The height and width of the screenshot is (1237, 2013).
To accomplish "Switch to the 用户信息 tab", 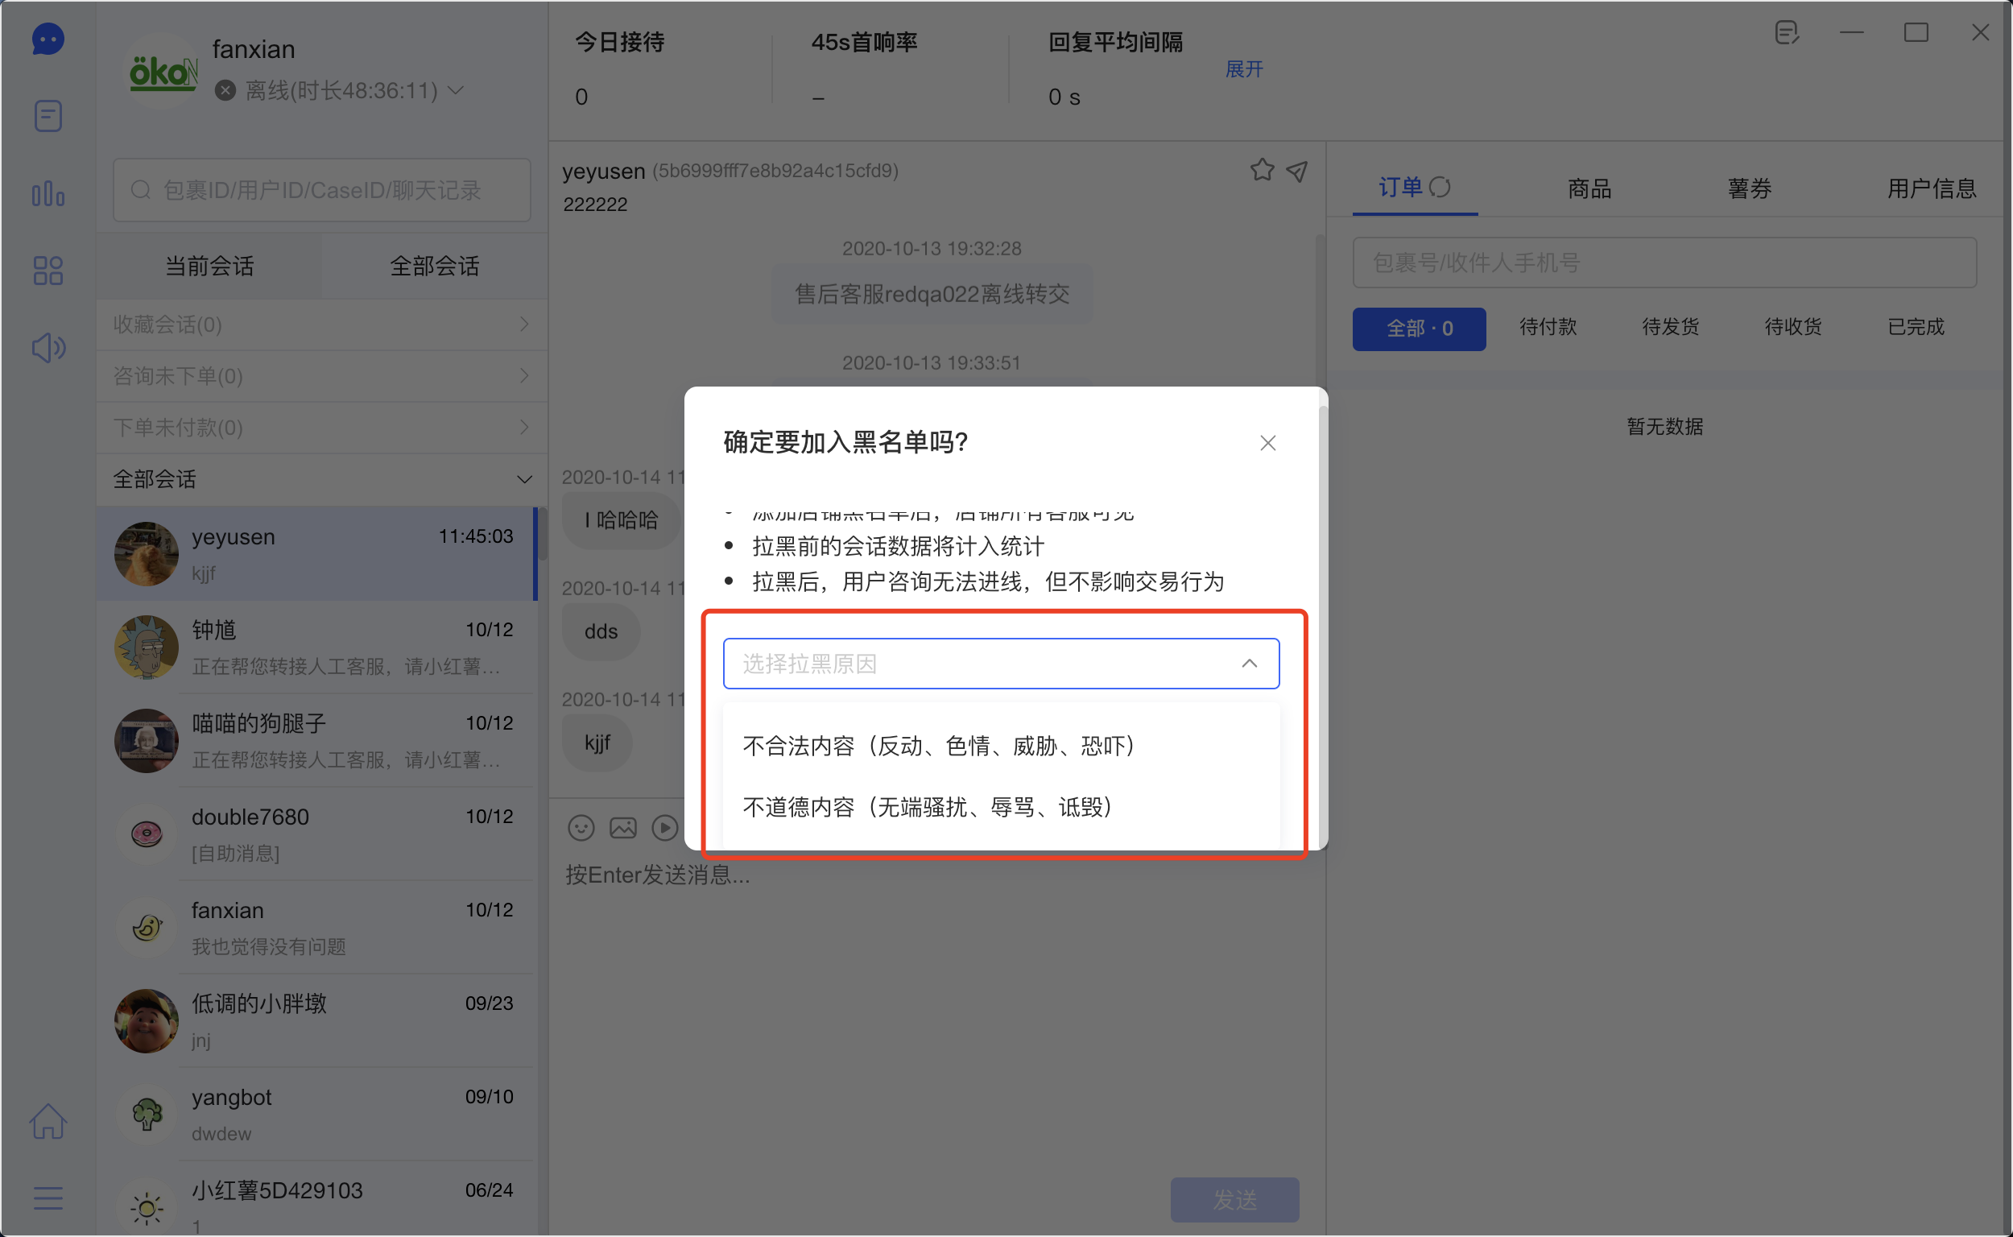I will pyautogui.click(x=1930, y=189).
